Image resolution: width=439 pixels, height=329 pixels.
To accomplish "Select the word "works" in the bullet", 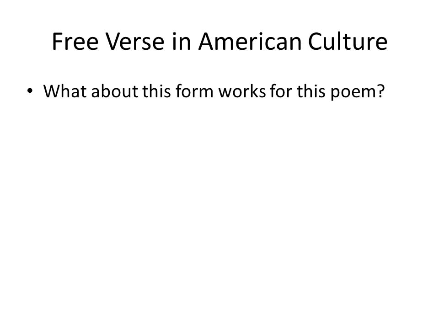I will 242,91.
